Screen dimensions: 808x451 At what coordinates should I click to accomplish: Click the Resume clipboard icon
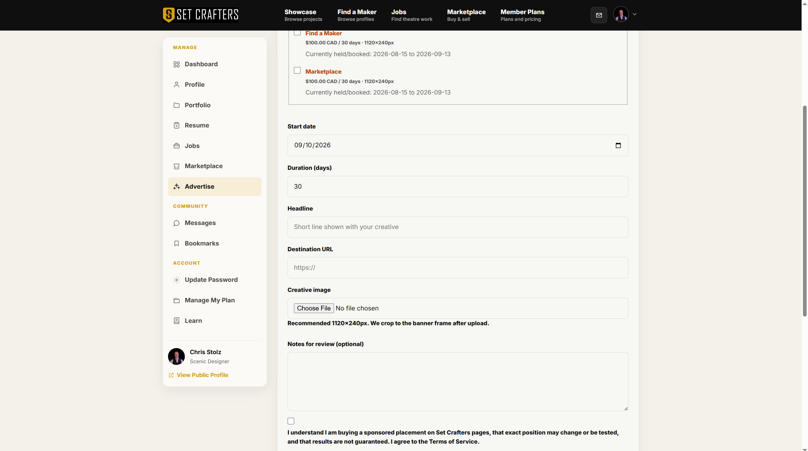[176, 125]
